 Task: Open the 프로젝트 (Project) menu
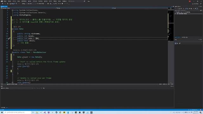click(24, 1)
